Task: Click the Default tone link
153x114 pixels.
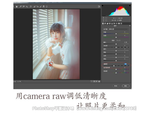Action: coord(118,40)
